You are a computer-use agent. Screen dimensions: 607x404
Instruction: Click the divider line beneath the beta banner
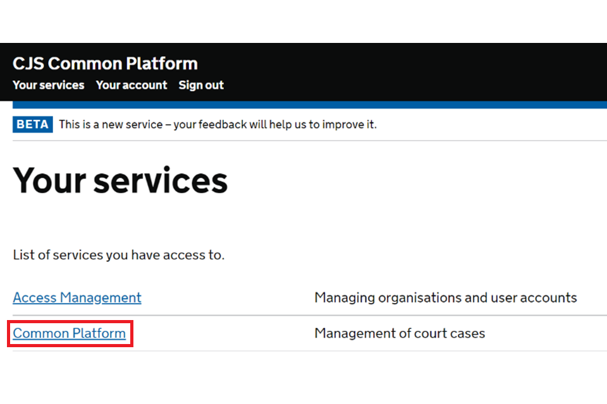tap(303, 140)
